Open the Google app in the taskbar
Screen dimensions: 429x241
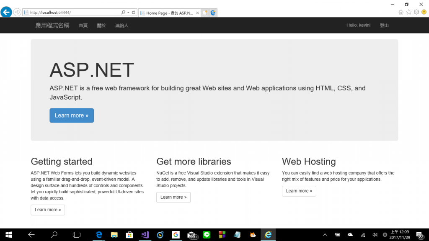[176, 235]
